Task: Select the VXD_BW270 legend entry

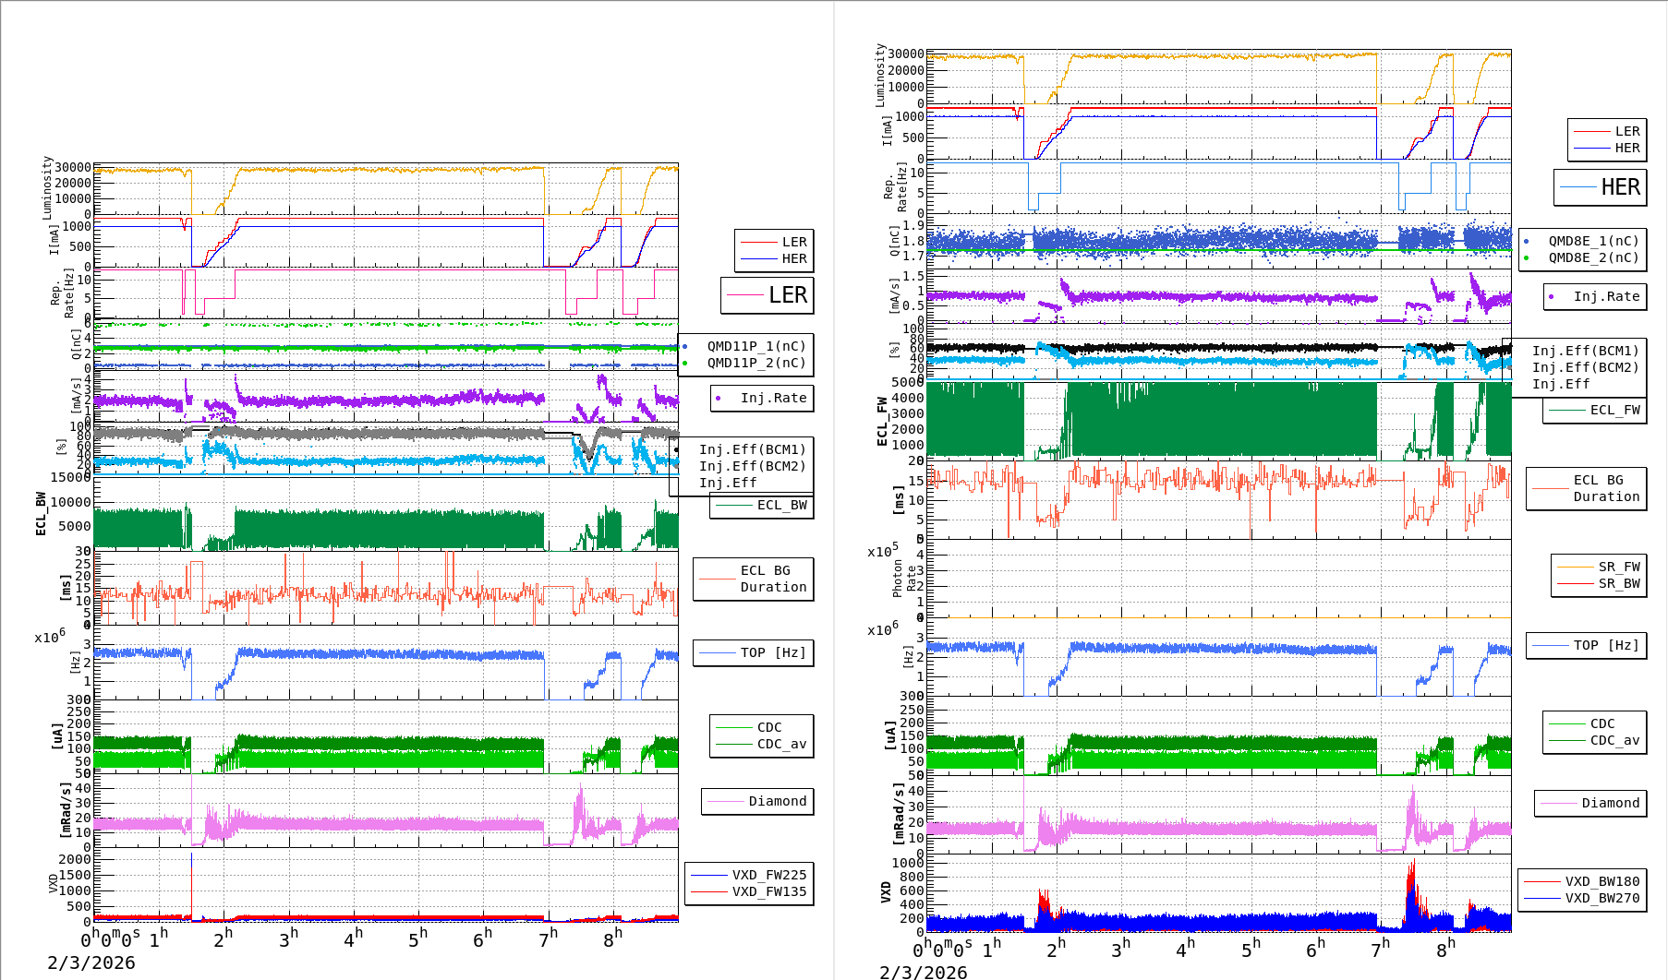Action: click(x=1582, y=898)
